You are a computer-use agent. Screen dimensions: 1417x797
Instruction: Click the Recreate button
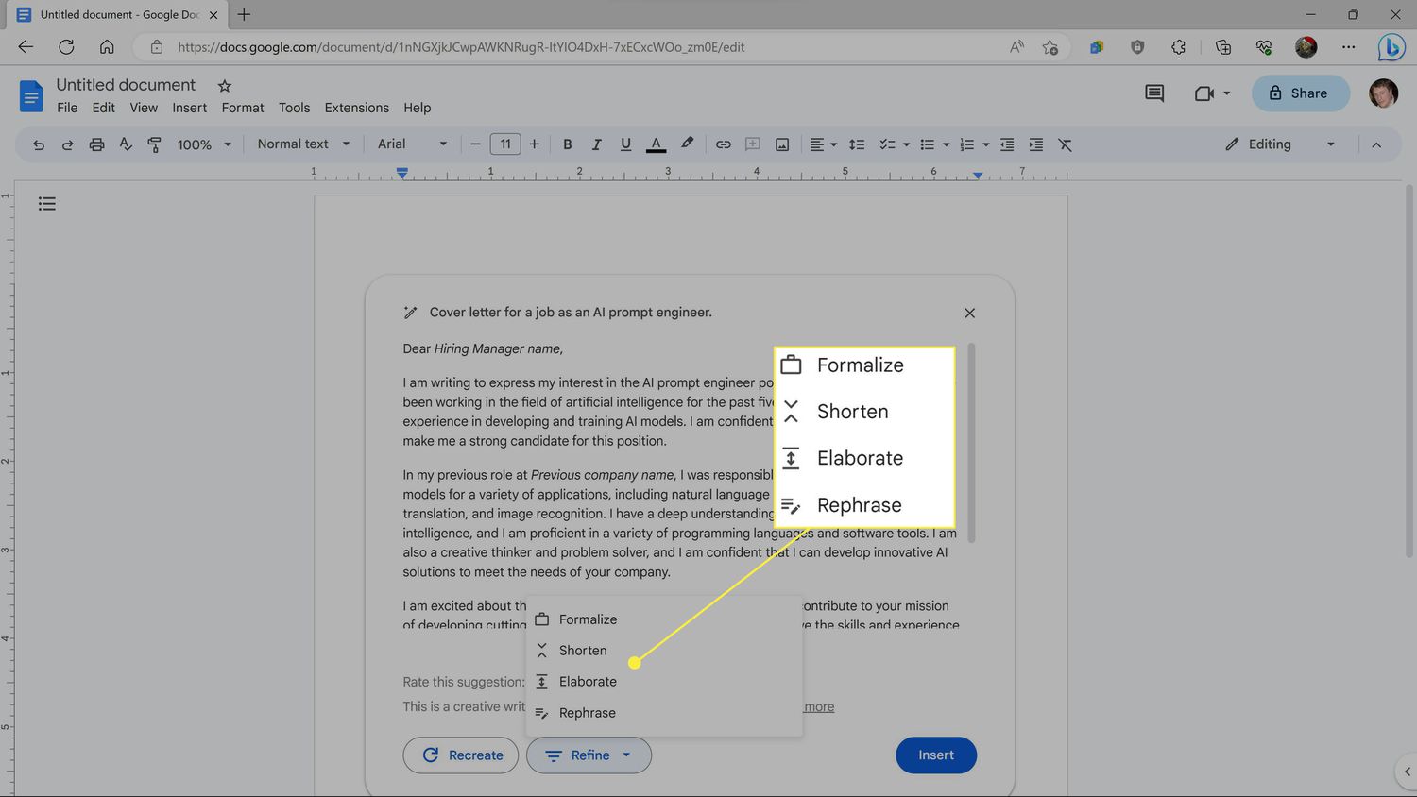461,755
